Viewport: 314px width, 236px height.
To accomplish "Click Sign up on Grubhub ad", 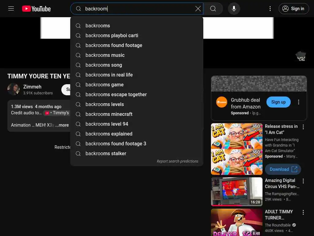I will 278,102.
